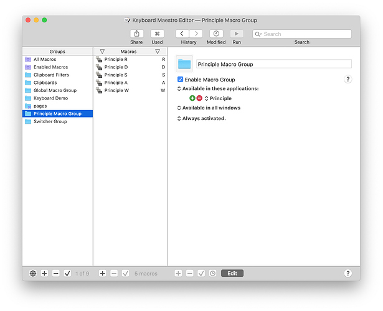
Task: Add an application with green plus
Action: pos(192,98)
